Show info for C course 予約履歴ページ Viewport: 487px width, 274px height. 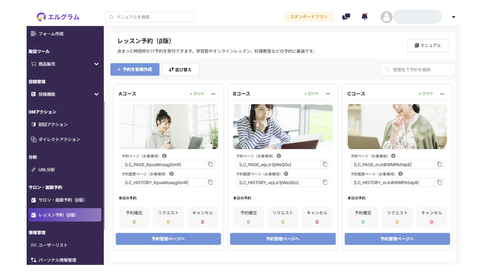401,174
